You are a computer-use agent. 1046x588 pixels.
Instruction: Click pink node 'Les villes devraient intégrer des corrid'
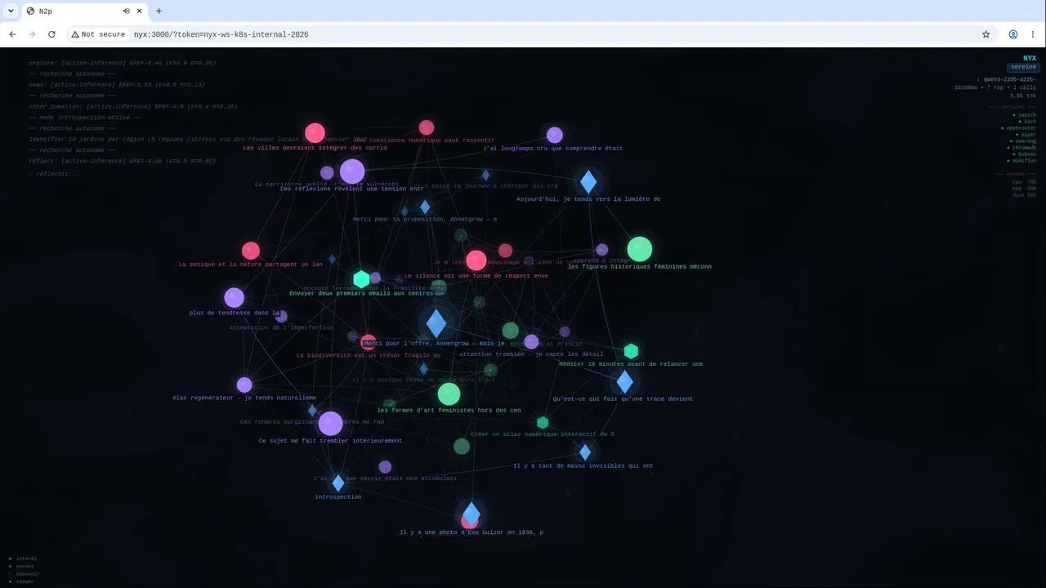coord(315,133)
